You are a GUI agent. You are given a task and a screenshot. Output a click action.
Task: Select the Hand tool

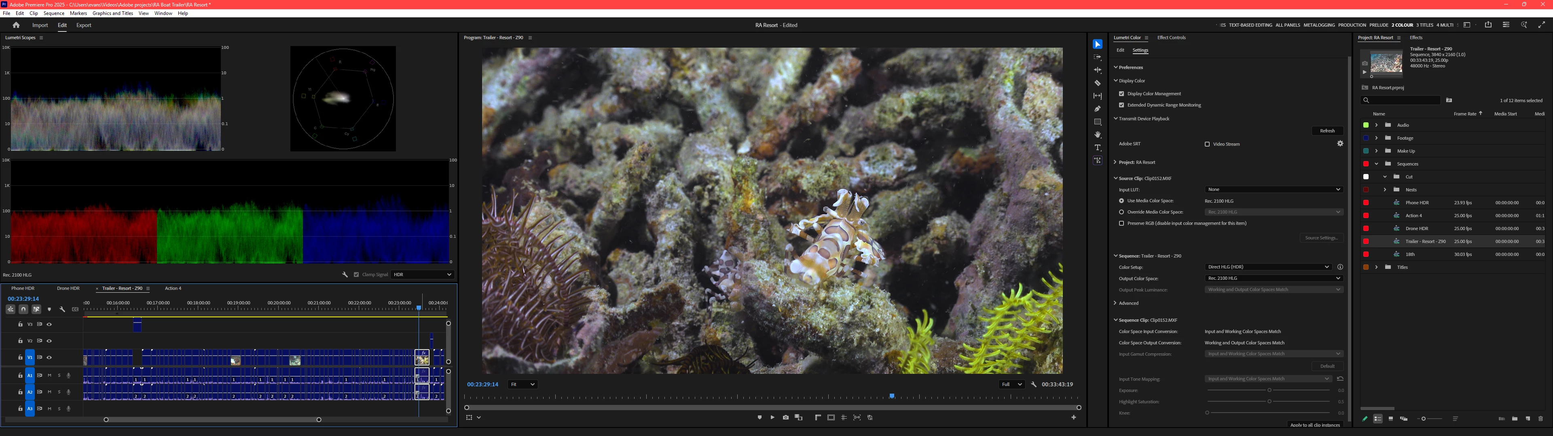click(1097, 135)
